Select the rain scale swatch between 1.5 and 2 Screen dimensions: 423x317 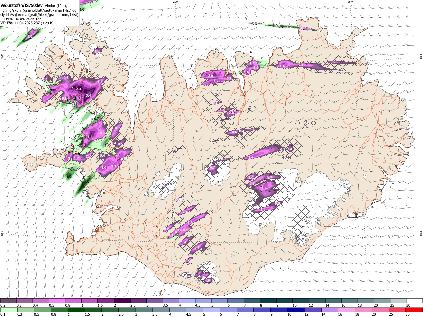click(93, 310)
